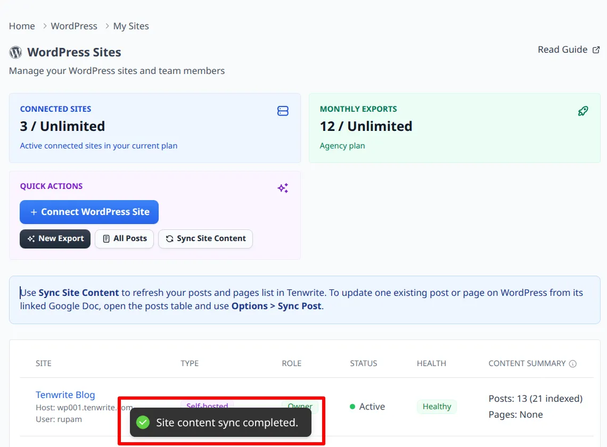Click the Active connected sites description text
607x447 pixels.
click(x=99, y=146)
